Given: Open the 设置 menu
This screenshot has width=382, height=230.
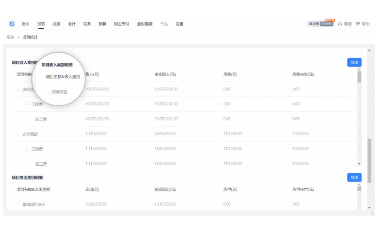Looking at the screenshot, I should 179,24.
